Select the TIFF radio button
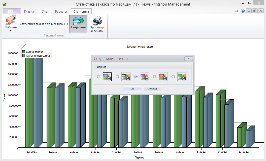Image resolution: width=266 pixels, height=161 pixels. point(155,77)
